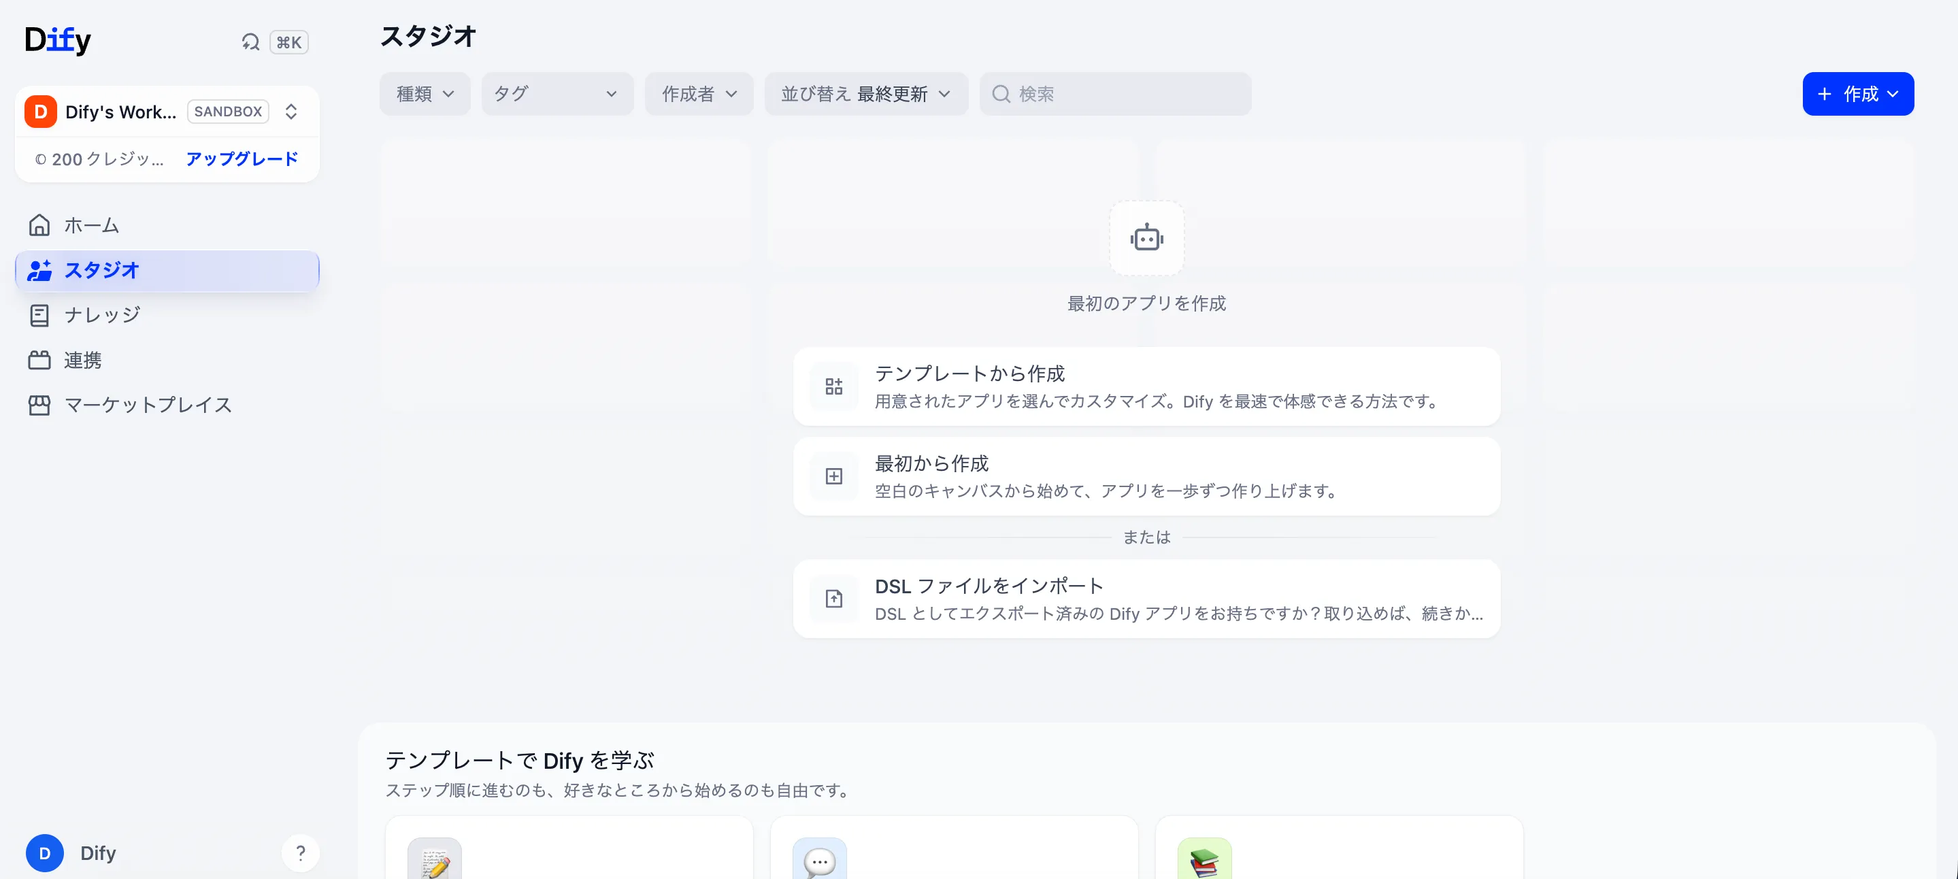Click the SANDBOX plan badge
This screenshot has width=1958, height=879.
(x=228, y=112)
